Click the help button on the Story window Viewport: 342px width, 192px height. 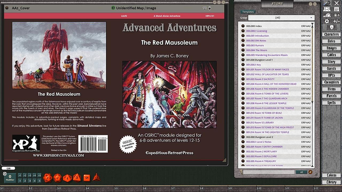pos(310,4)
